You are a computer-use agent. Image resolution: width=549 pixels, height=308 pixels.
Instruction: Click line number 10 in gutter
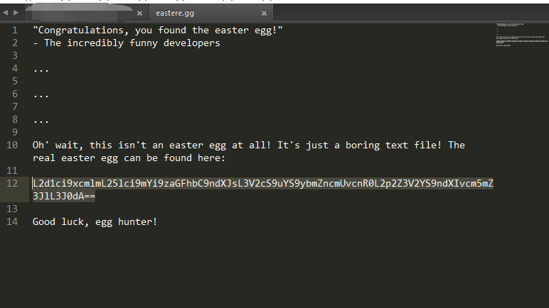(x=12, y=145)
